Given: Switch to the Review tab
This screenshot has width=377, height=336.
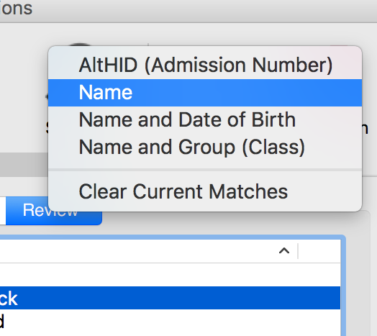Looking at the screenshot, I should point(54,211).
